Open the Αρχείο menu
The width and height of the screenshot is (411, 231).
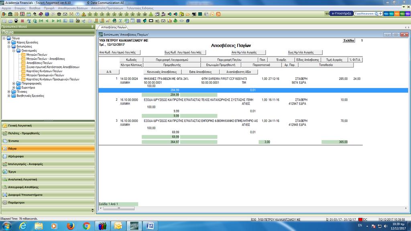click(x=6, y=8)
